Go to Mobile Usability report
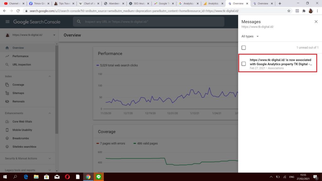 (22, 130)
